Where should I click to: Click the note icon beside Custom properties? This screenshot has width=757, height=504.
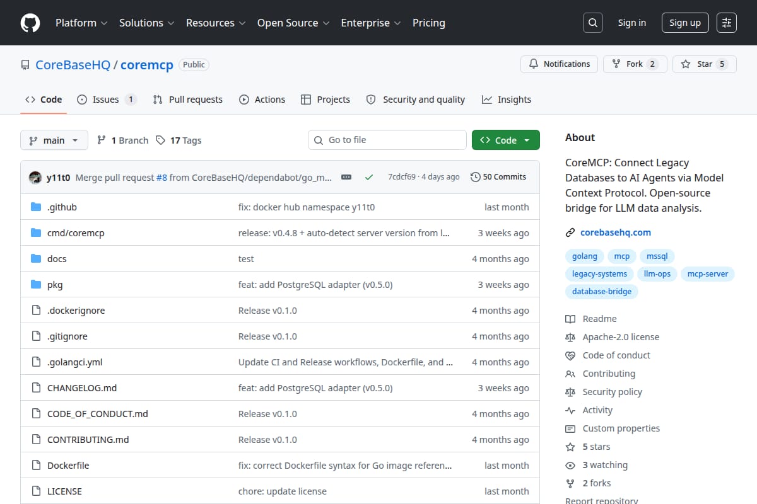point(570,428)
